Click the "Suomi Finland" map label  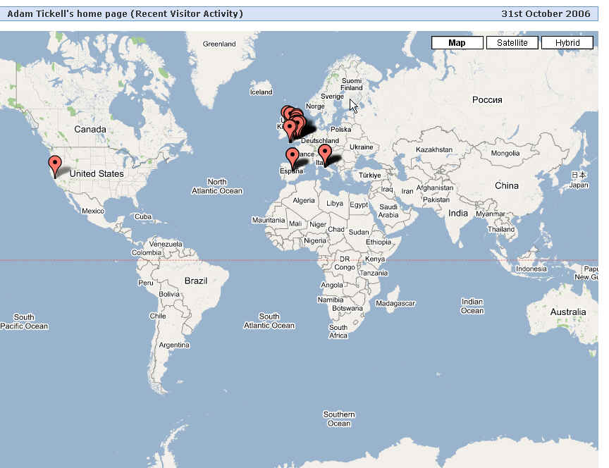click(352, 85)
